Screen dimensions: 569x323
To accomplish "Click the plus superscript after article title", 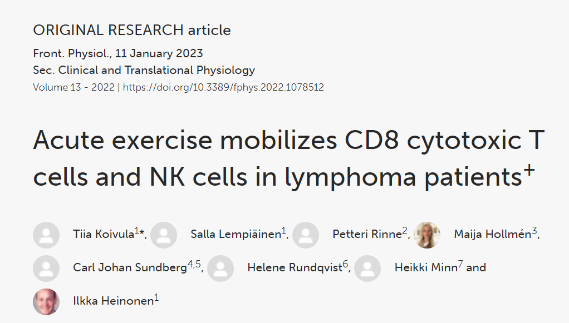I will coord(529,171).
